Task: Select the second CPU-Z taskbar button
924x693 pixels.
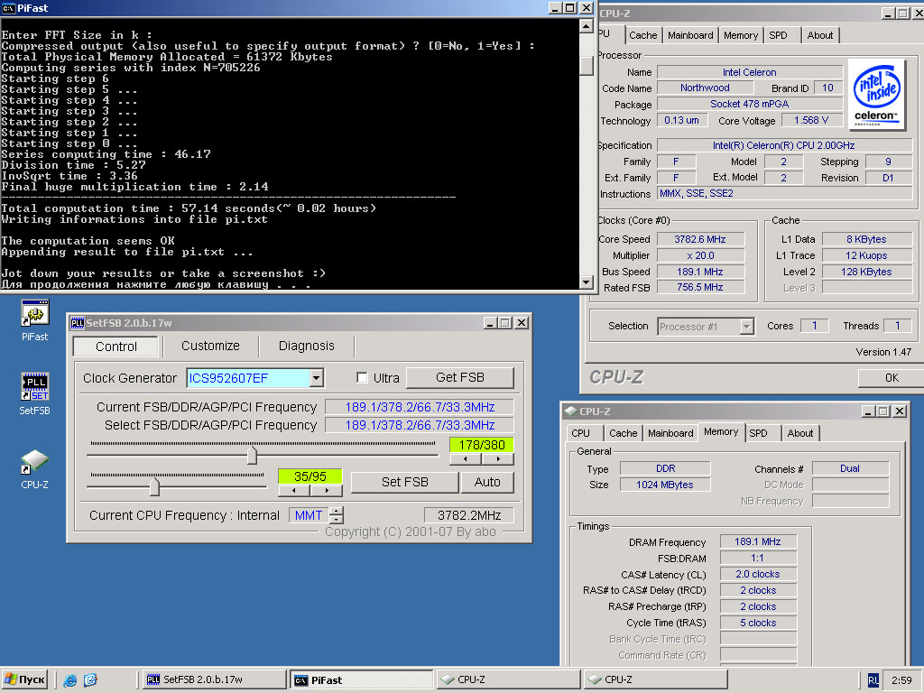Action: click(x=655, y=679)
